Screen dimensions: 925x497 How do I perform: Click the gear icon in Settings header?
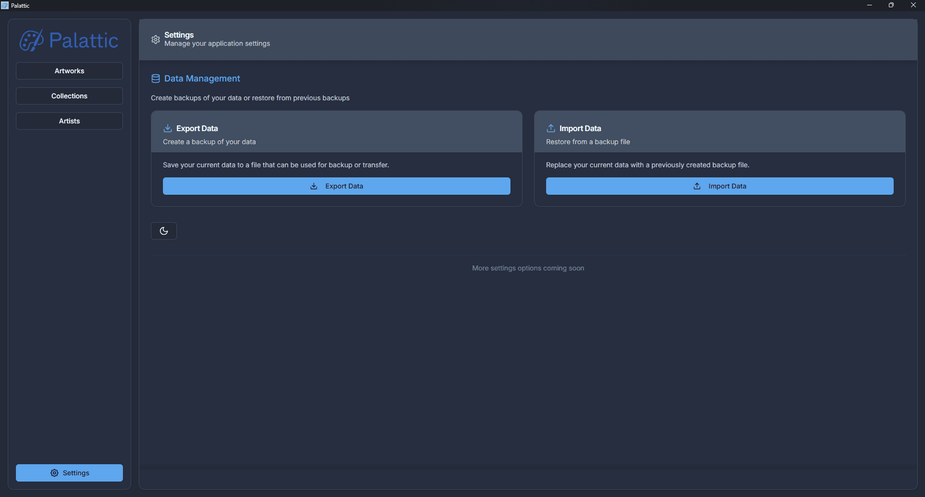click(x=155, y=40)
